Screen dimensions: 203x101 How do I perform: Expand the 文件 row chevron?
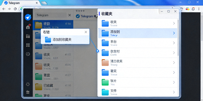click(x=174, y=92)
